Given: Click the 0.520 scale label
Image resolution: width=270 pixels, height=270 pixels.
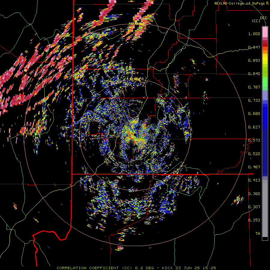Looking at the screenshot, I should (254, 154).
